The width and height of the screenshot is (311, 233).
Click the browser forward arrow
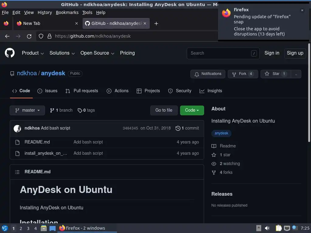18,36
